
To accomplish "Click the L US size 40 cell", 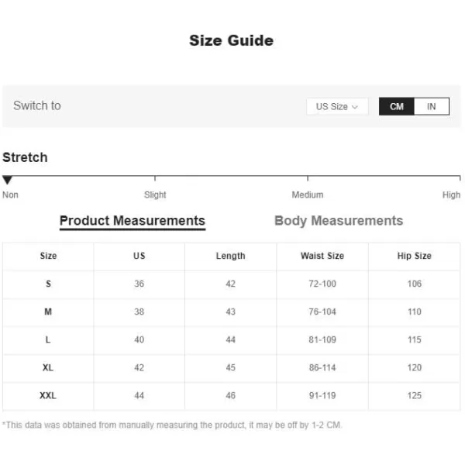I will [x=139, y=340].
